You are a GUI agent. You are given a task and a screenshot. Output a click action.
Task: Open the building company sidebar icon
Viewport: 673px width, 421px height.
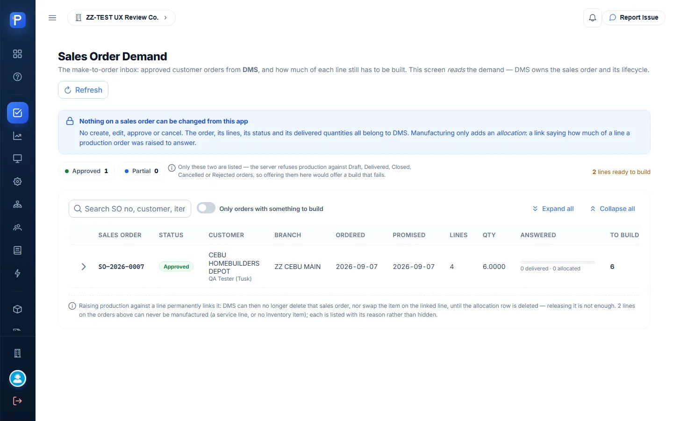click(18, 353)
